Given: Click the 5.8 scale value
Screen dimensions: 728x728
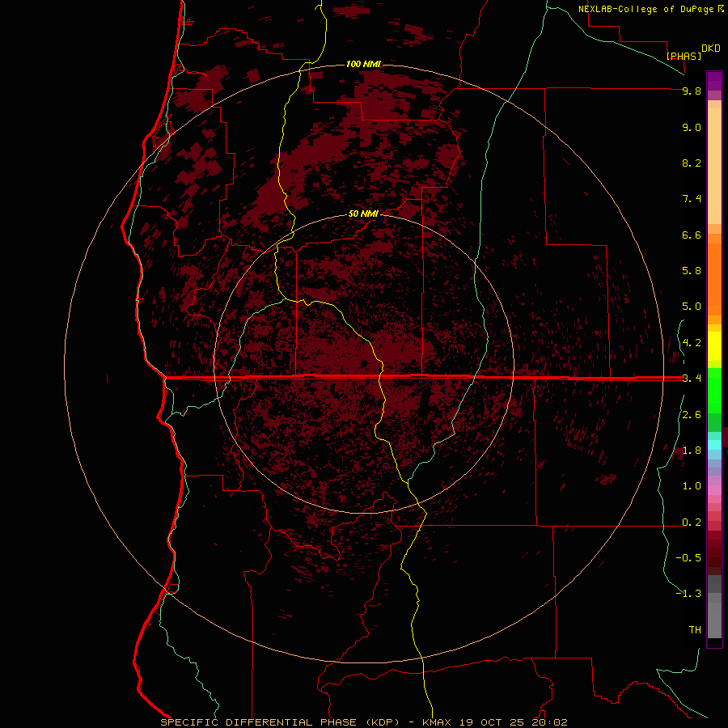Looking at the screenshot, I should point(692,271).
